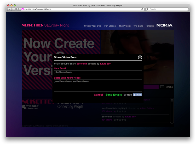The height and width of the screenshot is (145, 196).
Task: Click the address bar URL field
Action: click(x=83, y=9)
